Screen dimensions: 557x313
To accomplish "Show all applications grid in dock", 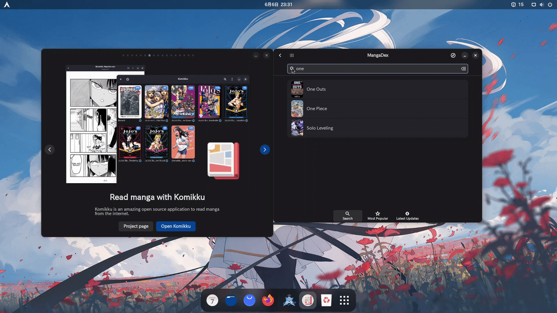I will point(344,300).
